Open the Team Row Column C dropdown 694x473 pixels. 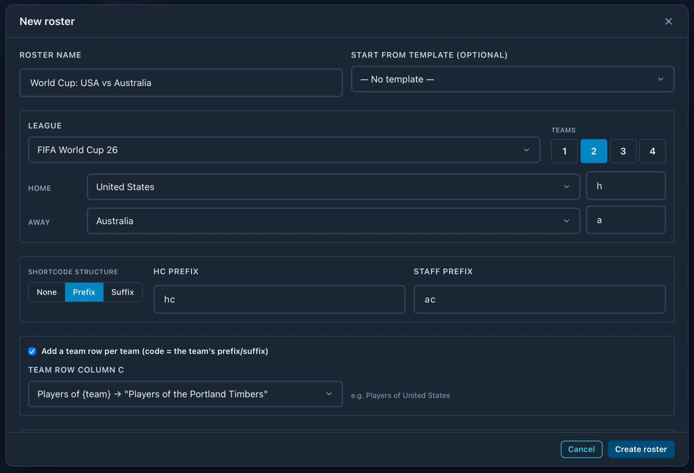(185, 394)
